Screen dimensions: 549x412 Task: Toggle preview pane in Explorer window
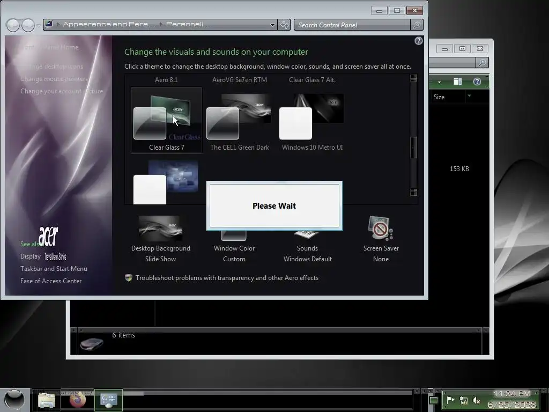(458, 82)
